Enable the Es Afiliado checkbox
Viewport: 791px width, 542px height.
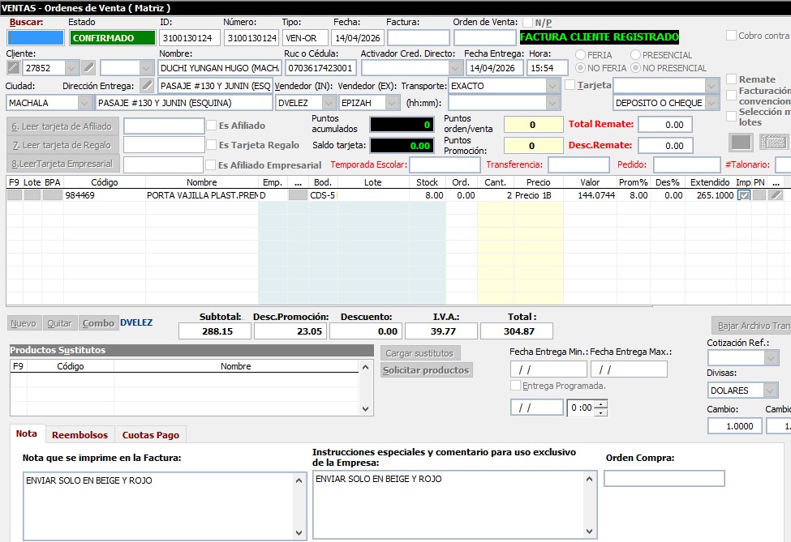pyautogui.click(x=212, y=126)
